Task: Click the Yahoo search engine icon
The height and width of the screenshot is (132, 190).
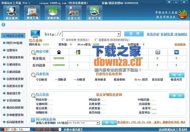Action: click(x=158, y=52)
